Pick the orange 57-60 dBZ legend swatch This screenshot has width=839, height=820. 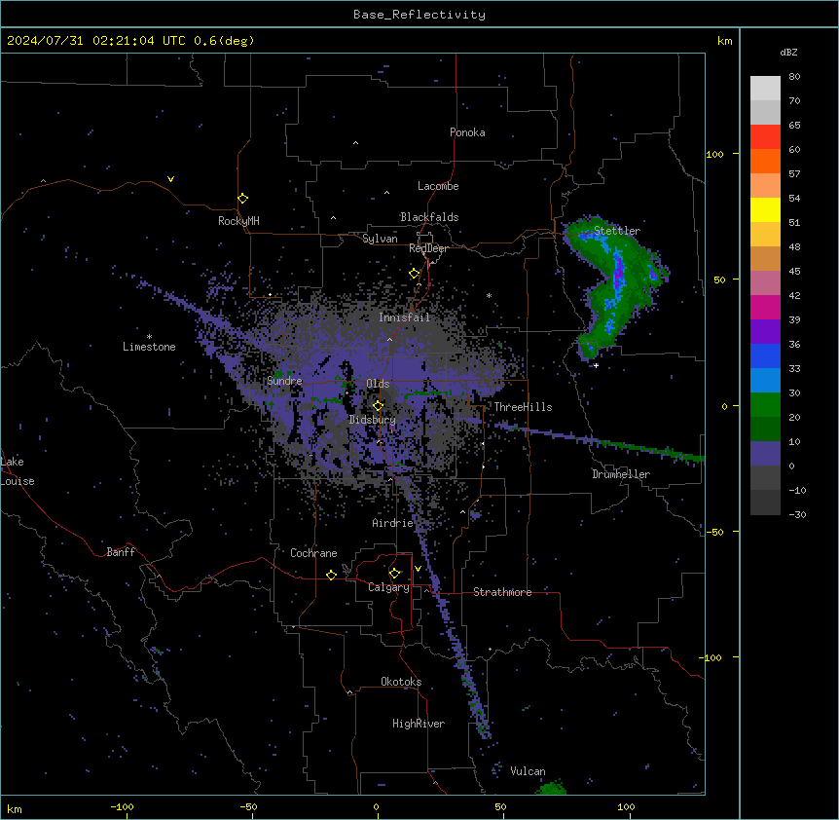coord(765,161)
